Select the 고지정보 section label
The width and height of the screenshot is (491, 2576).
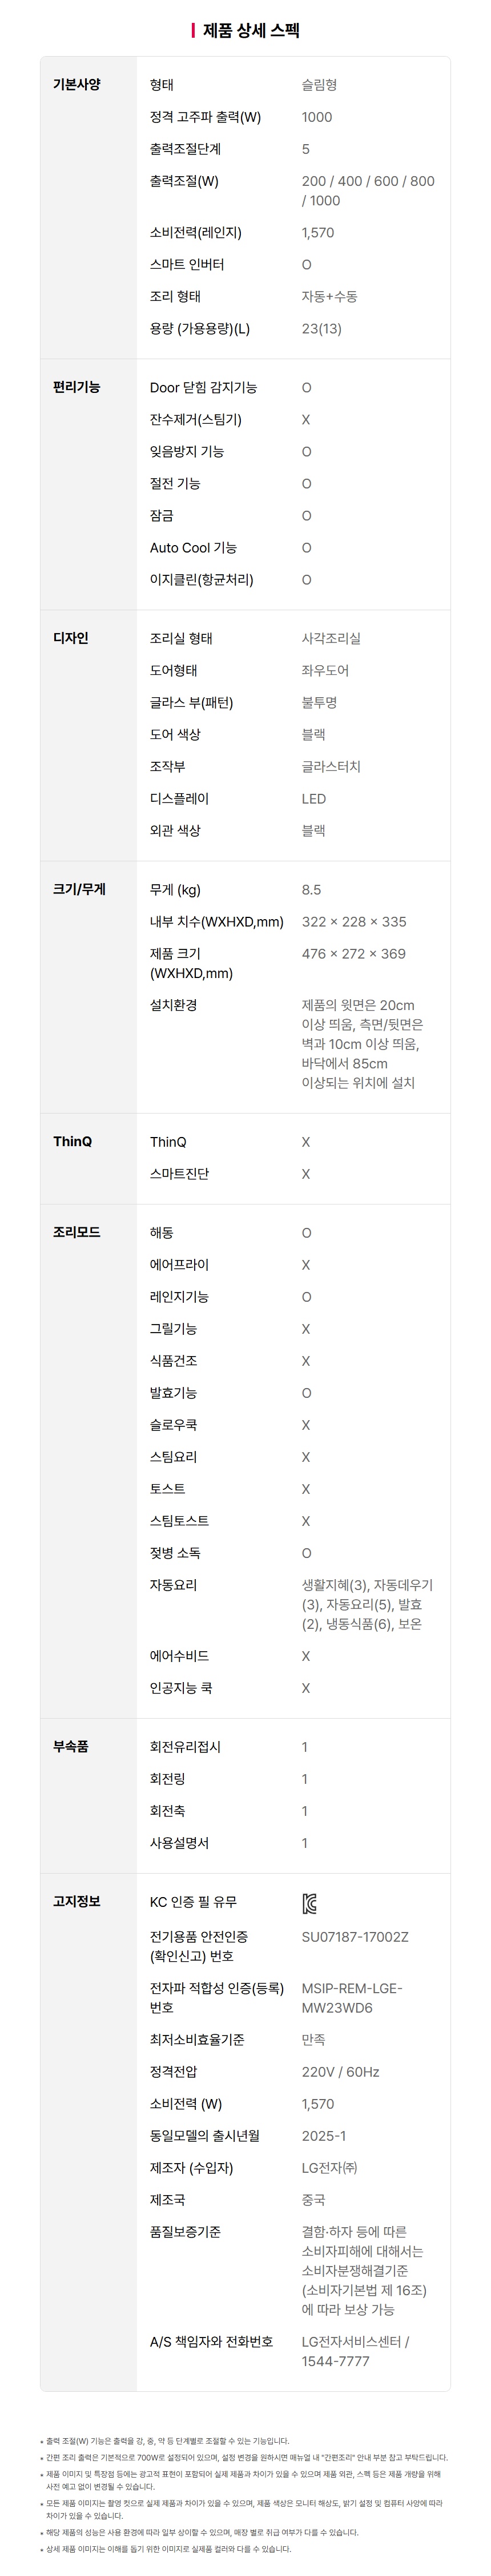77,1901
